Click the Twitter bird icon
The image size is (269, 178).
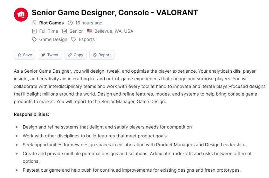coord(43,55)
